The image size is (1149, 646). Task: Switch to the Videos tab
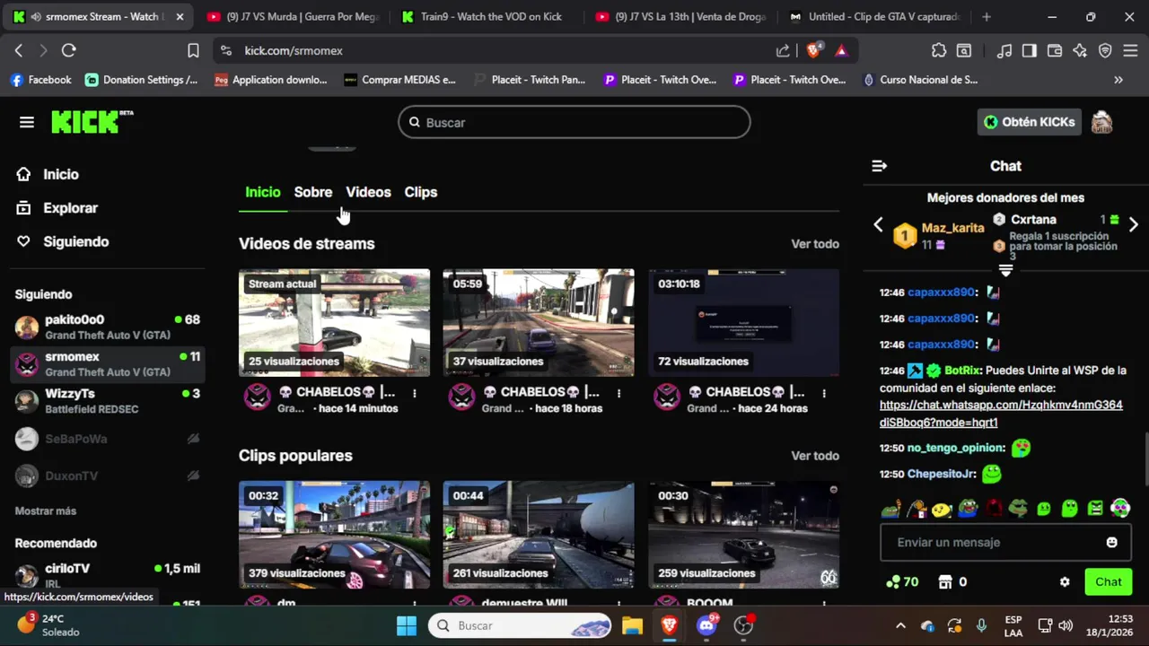pos(368,192)
